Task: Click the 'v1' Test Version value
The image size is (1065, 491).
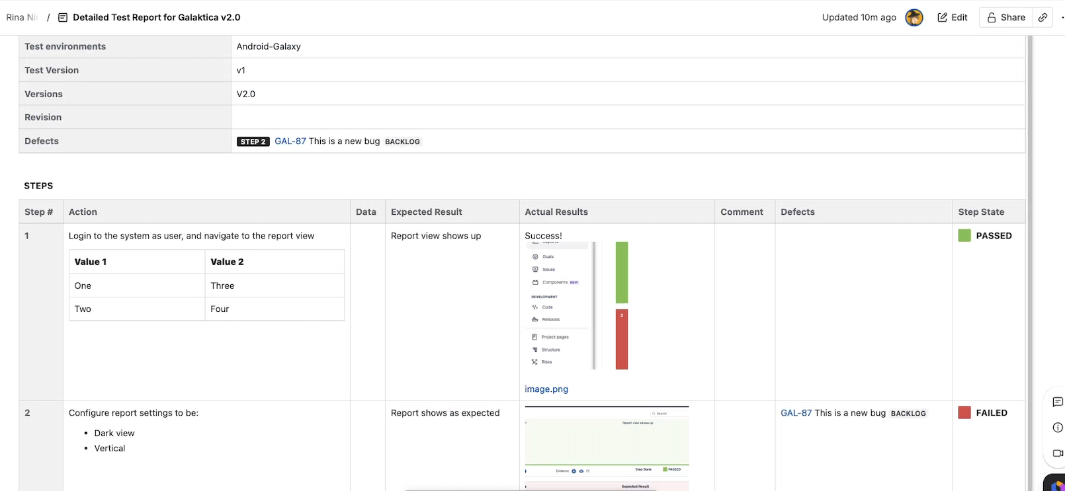Action: point(241,70)
